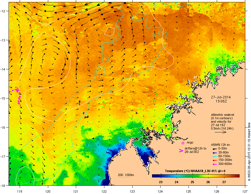The image size is (251, 194).
Task: Click the '150-300m' depth label
Action: pyautogui.click(x=225, y=160)
